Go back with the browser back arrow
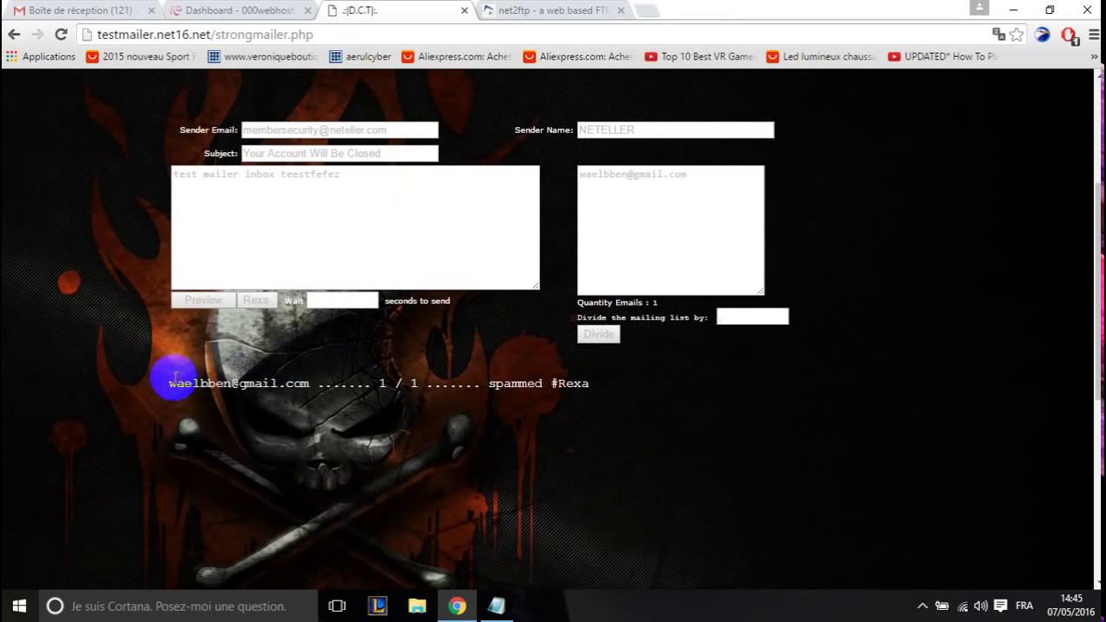Screen dimensions: 1106x622 [x=14, y=35]
